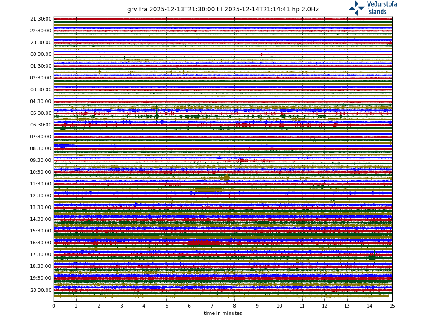The image size is (446, 335).
Task: Click the plot title starting with grv fra
Action: point(223,10)
